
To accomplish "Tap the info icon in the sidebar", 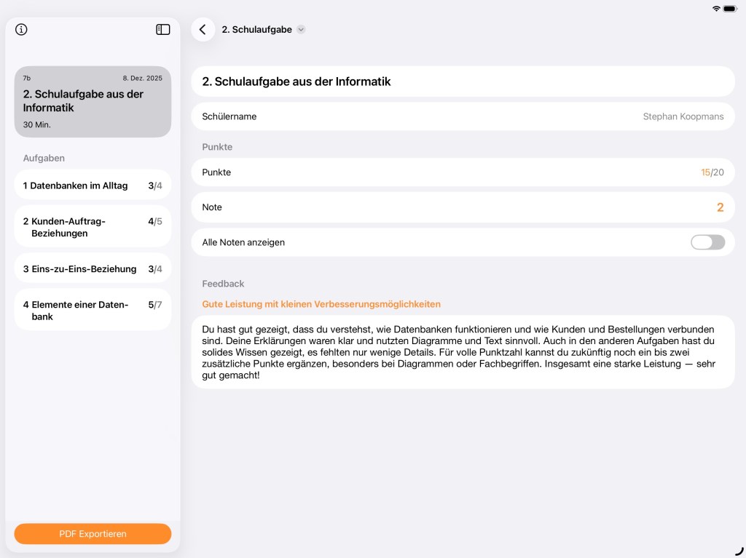I will [x=21, y=30].
